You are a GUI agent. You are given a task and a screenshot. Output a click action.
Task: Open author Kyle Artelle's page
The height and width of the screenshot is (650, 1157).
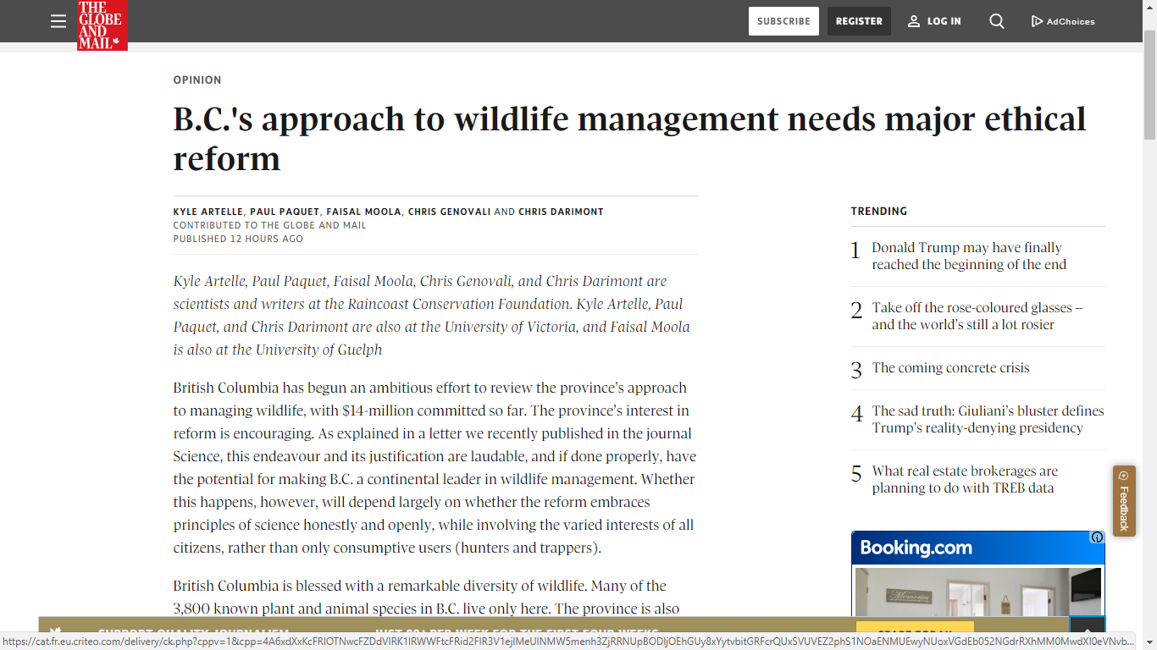point(208,212)
